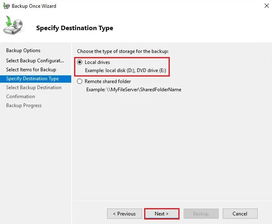Select the Local drives radio button
The height and width of the screenshot is (224, 272).
(x=80, y=62)
